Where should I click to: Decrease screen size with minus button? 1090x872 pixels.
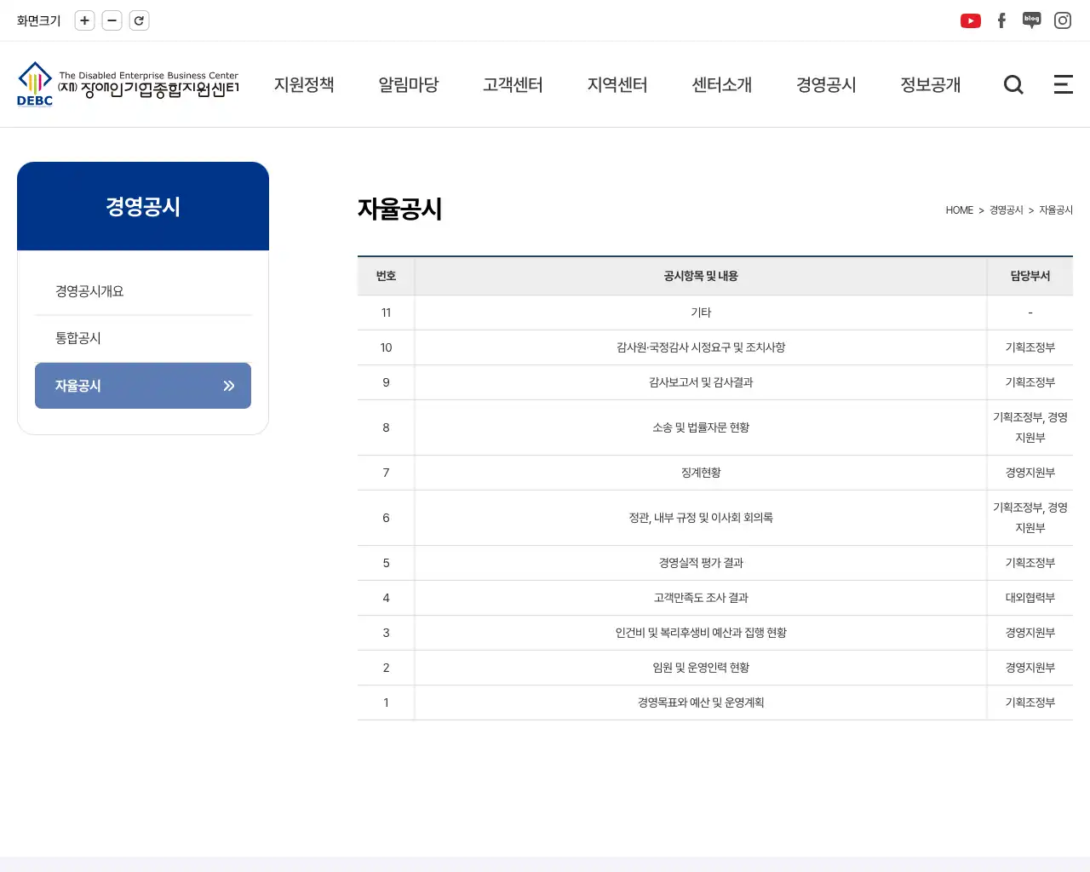pos(112,20)
